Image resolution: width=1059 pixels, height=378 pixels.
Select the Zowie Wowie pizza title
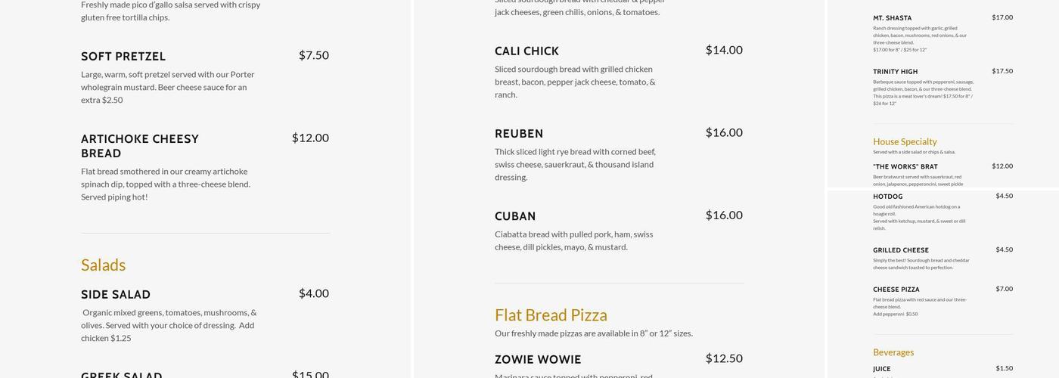tap(538, 359)
